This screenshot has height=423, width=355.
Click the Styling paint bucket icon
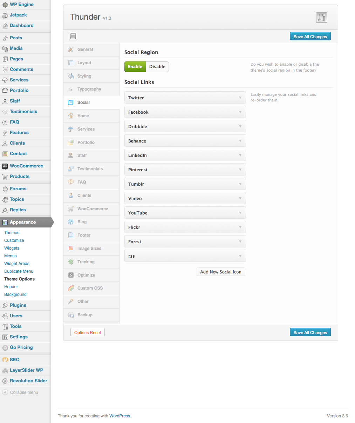pyautogui.click(x=71, y=76)
